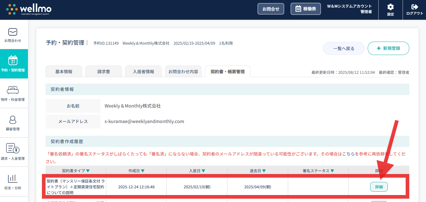Sort by 署名ステータス column arrow
Image resolution: width=426 pixels, height=202 pixels.
click(332, 171)
